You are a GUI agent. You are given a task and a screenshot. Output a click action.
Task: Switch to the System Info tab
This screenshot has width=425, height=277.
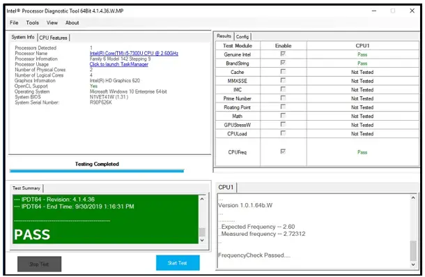point(23,37)
